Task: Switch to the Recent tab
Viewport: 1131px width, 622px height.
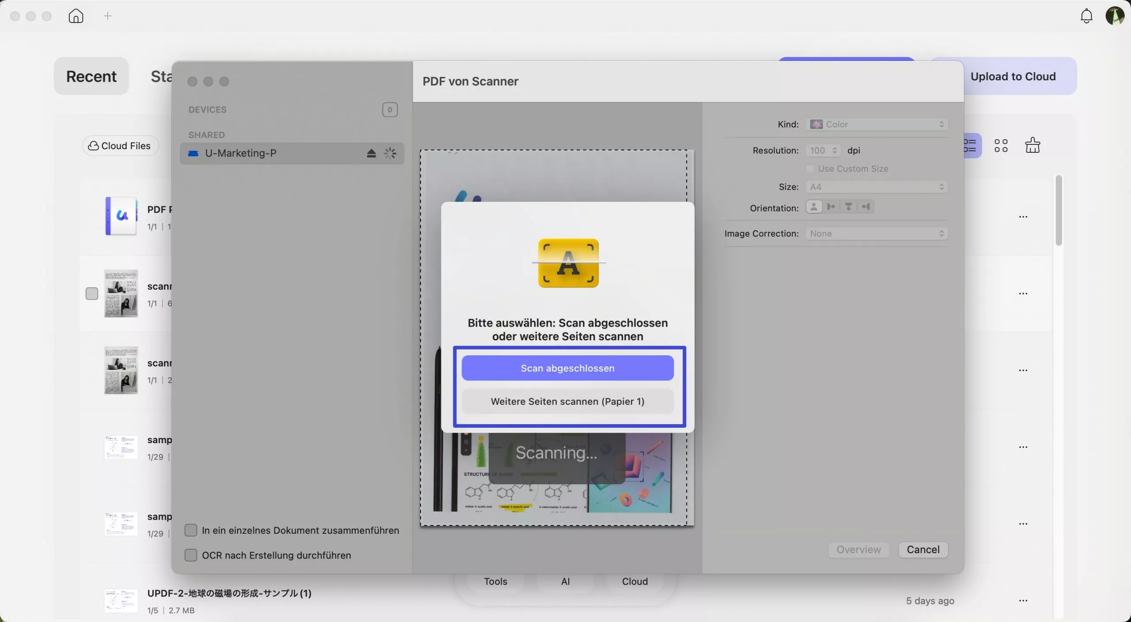Action: point(91,76)
